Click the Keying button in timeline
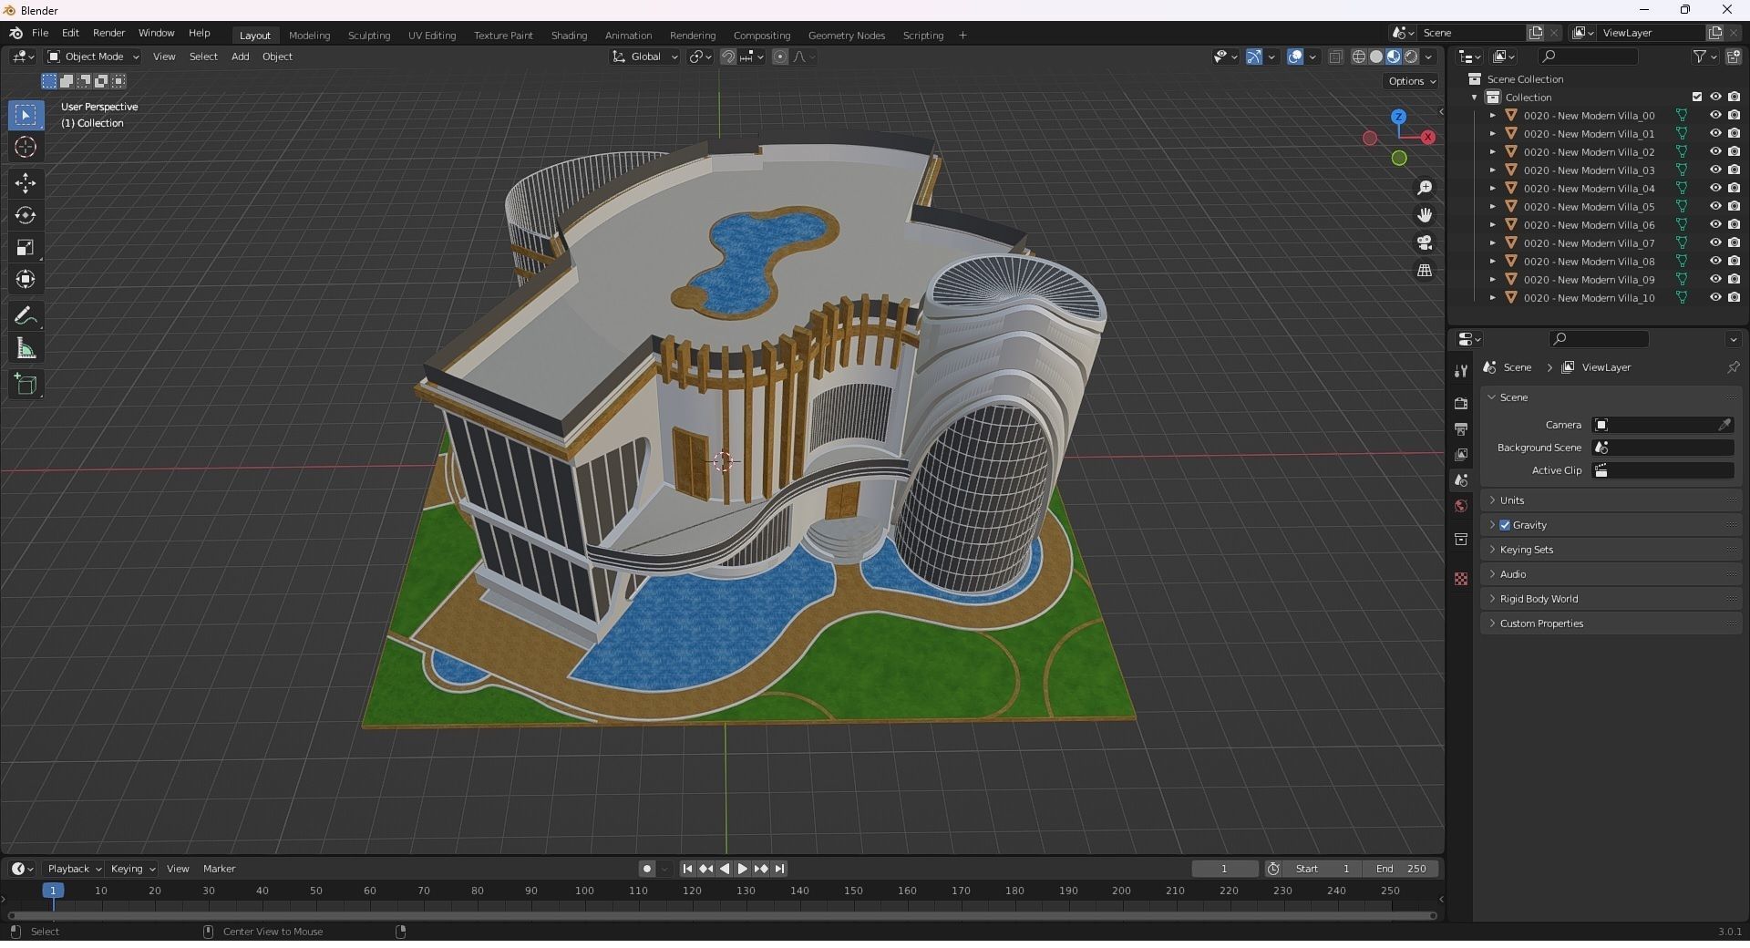1750x948 pixels. (132, 869)
